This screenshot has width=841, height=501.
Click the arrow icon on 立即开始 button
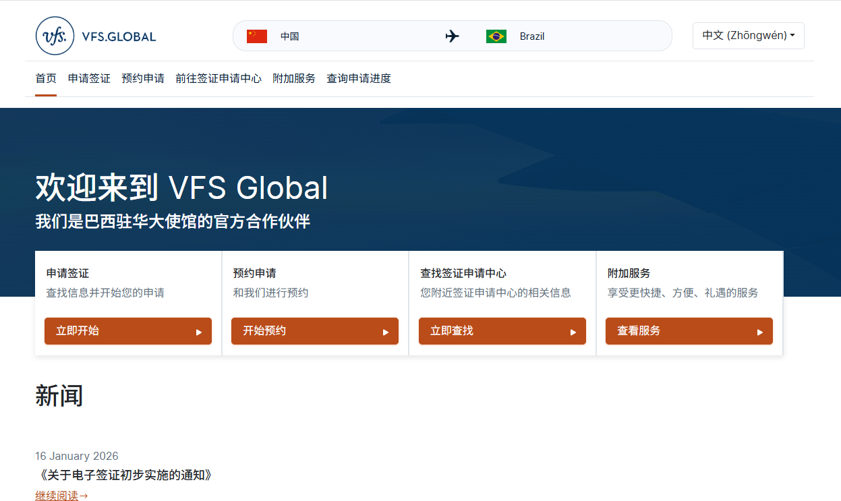[x=199, y=331]
